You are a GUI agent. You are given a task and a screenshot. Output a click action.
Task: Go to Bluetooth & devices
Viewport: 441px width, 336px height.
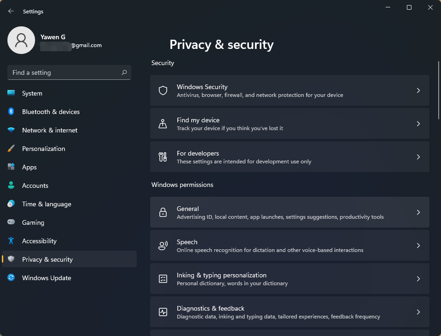69,112
